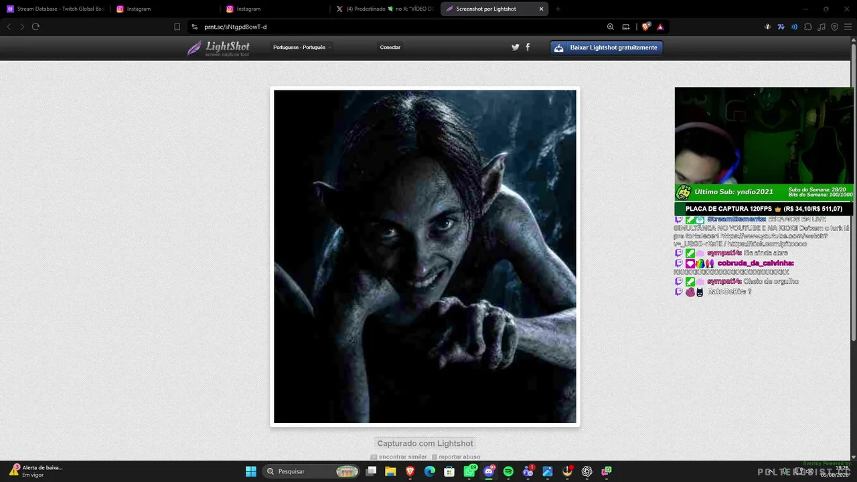Open Spotify from the taskbar
This screenshot has width=857, height=482.
(508, 471)
